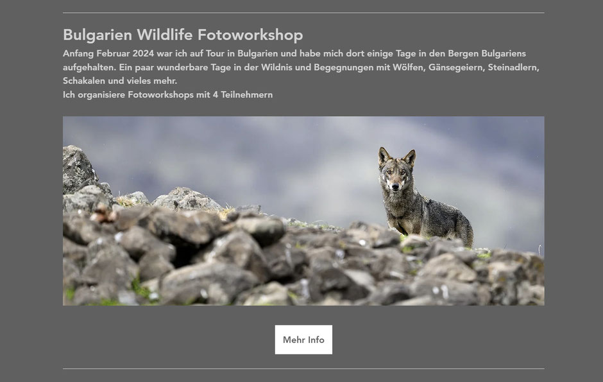603x382 pixels.
Task: Select the Bulgarien Wildlife Fotoworkshop heading
Action: click(x=183, y=35)
